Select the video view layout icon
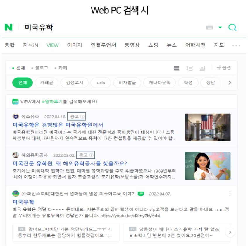This screenshot has width=248, height=251. pyautogui.click(x=202, y=68)
